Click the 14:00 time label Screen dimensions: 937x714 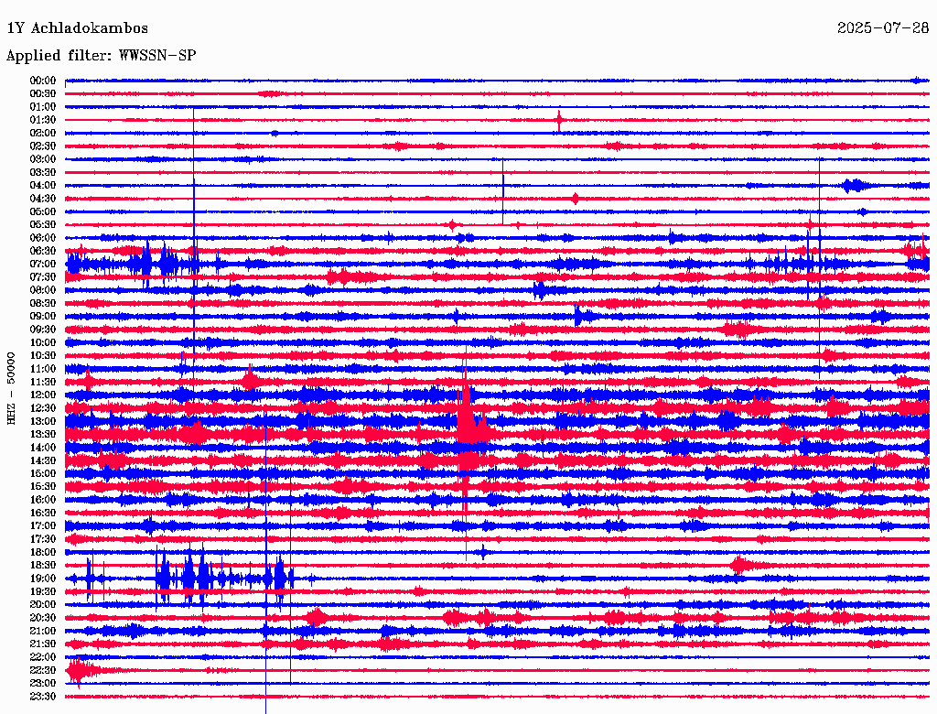(x=43, y=448)
